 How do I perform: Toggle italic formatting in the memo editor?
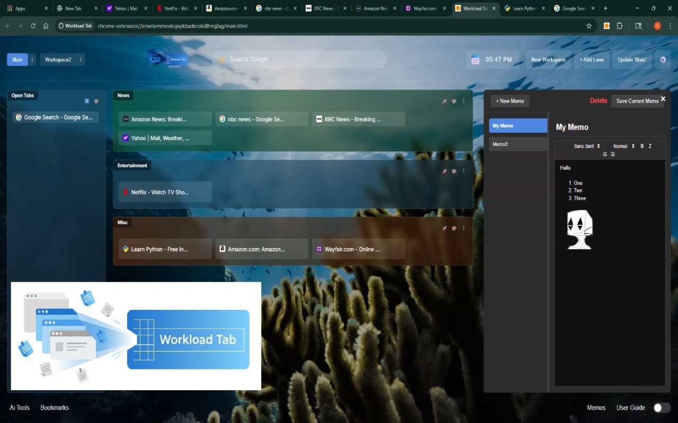point(650,146)
